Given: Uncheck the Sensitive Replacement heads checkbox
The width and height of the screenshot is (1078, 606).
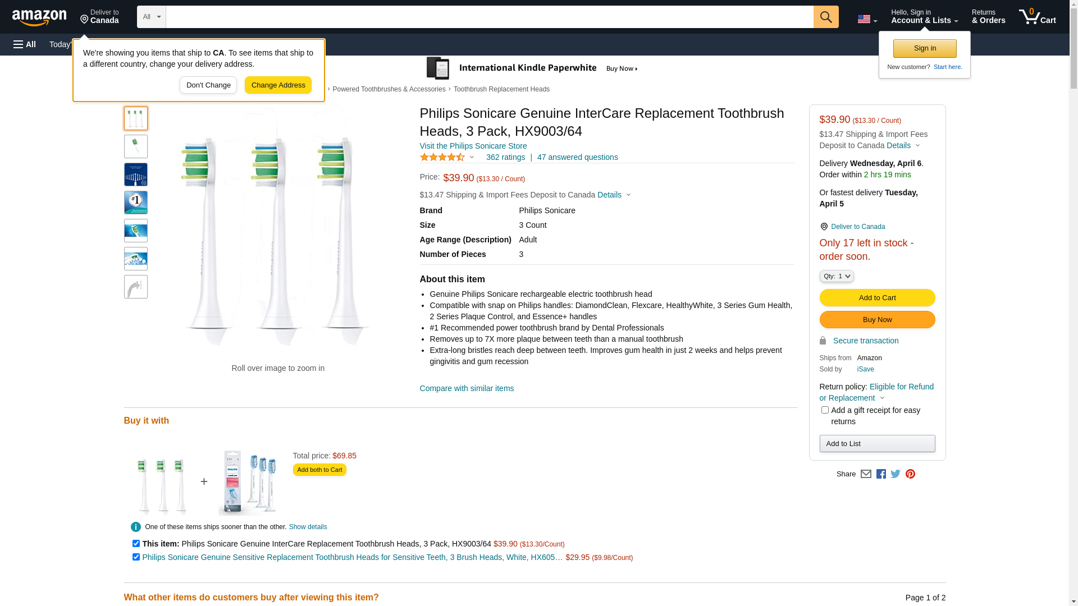Looking at the screenshot, I should tap(136, 557).
